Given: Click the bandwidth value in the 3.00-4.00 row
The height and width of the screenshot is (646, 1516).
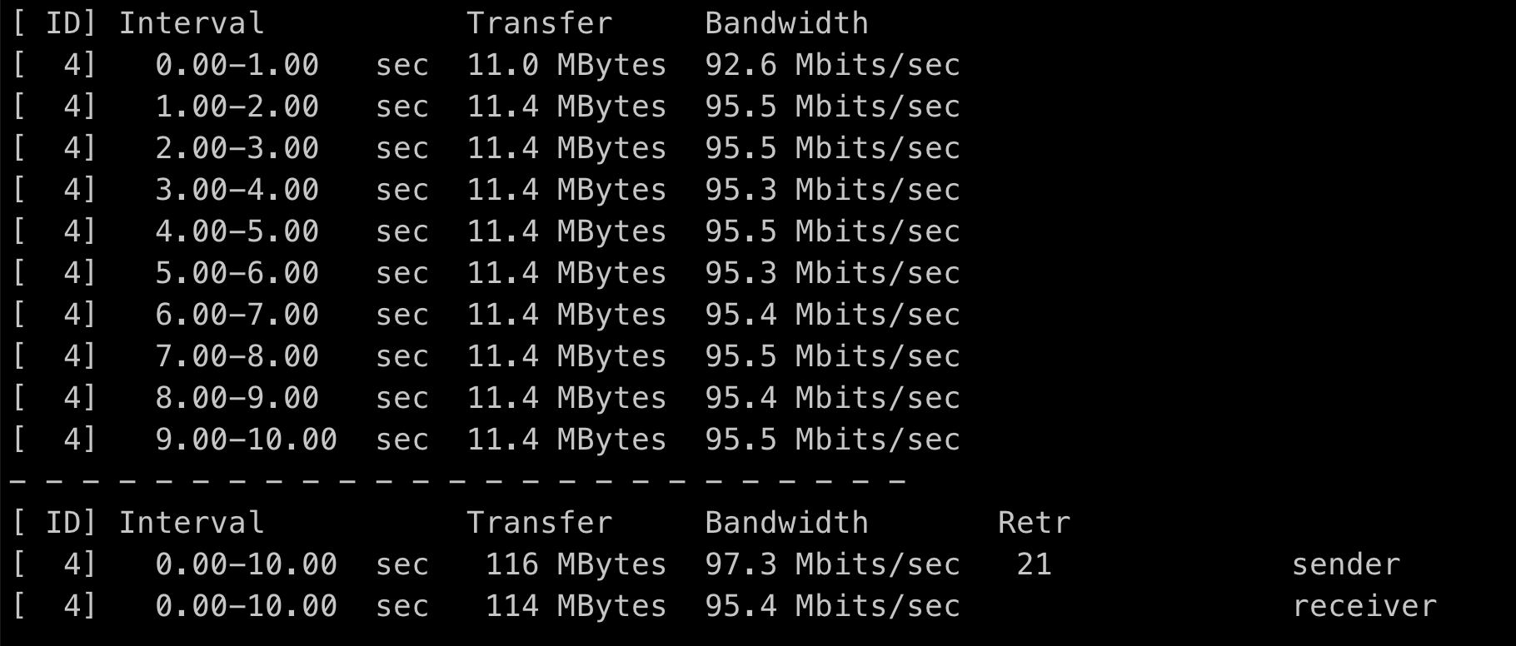Looking at the screenshot, I should point(832,190).
